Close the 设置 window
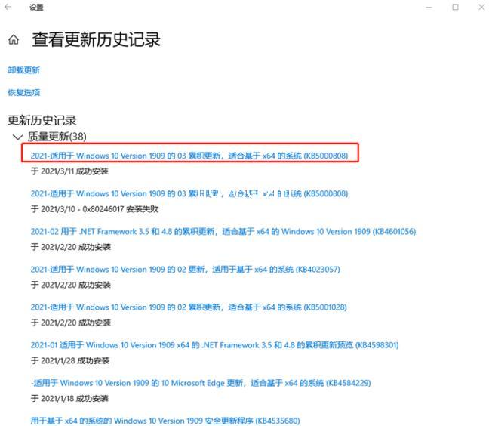 481,7
